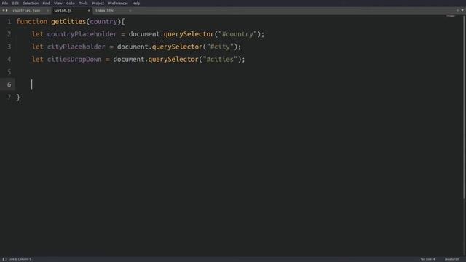Click line number 1 in gutter

tap(9, 22)
